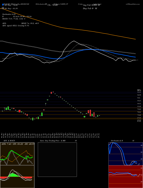Click the 'Intra Day Trading Price & MR' title

53,141
